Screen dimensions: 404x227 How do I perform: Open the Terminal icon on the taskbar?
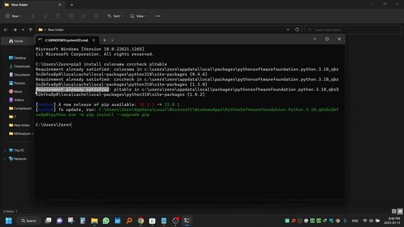[187, 221]
